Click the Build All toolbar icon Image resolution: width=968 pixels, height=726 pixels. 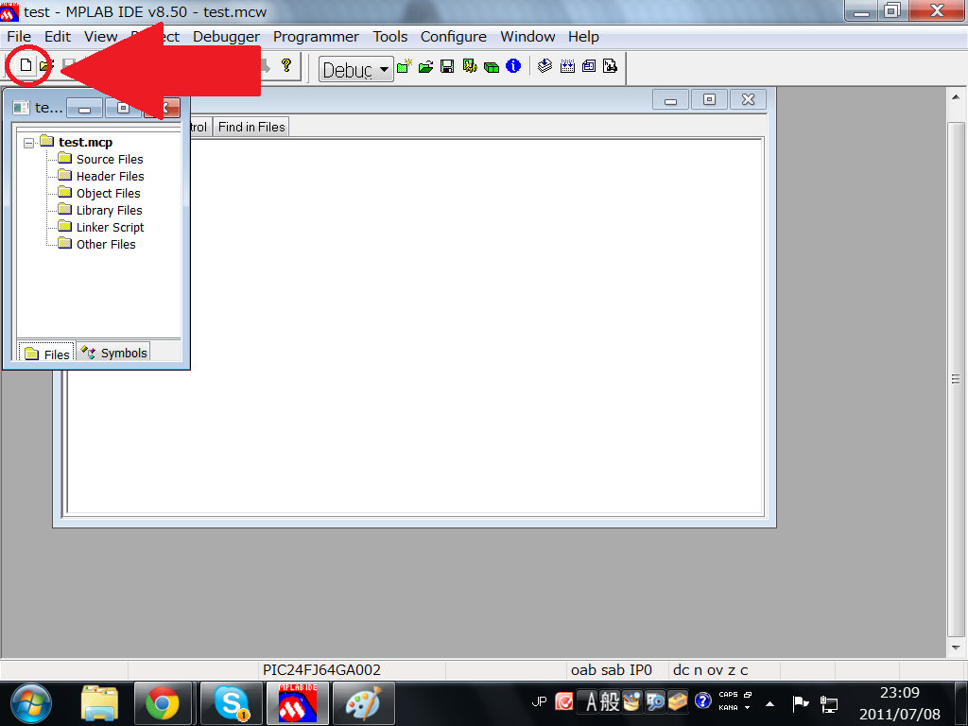point(567,65)
